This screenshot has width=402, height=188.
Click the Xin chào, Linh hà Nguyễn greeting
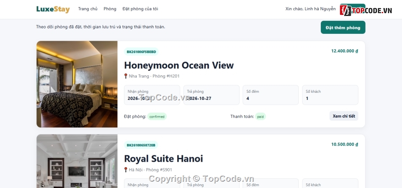pos(311,9)
